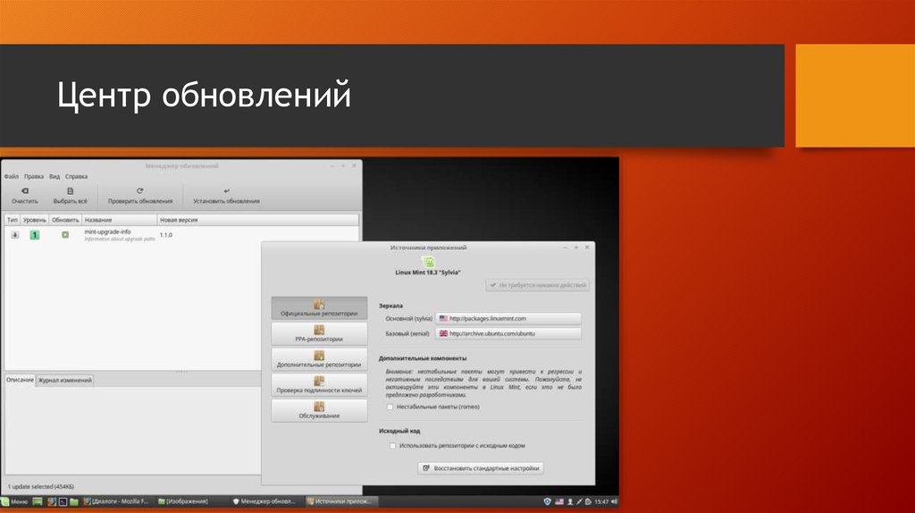Viewport: 915px width, 513px height.
Task: Click the Mint Меню button on taskbar
Action: point(14,501)
